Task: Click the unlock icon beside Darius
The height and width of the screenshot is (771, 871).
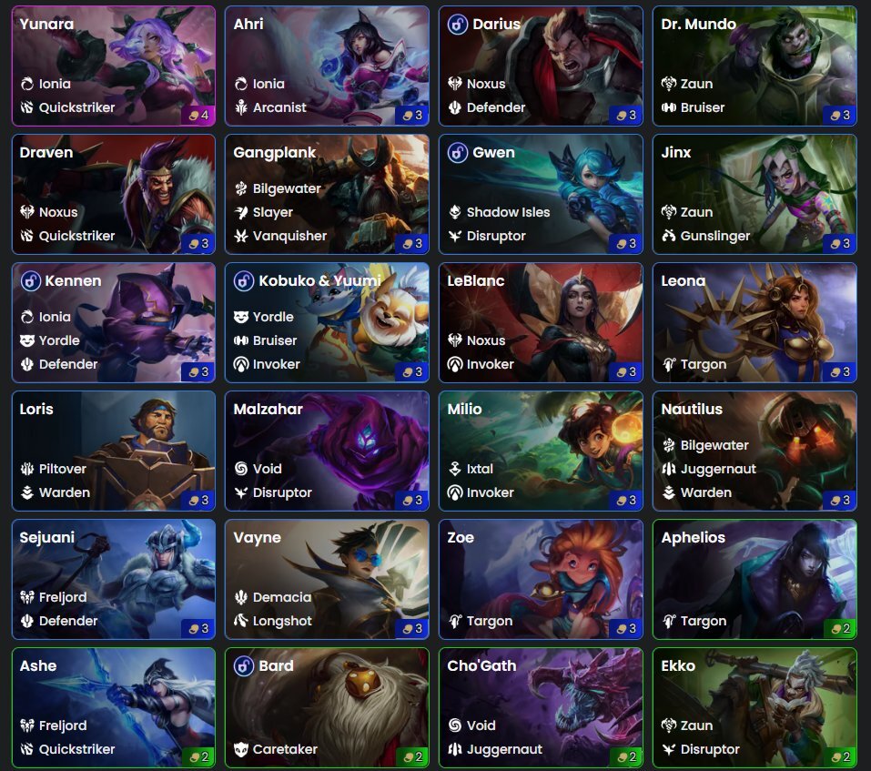Action: [x=458, y=24]
